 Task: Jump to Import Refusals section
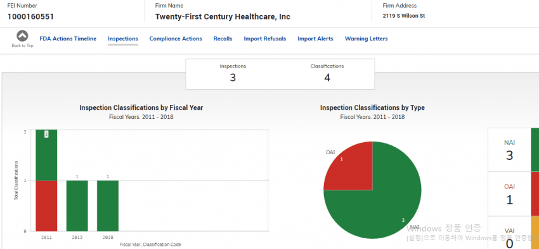point(265,39)
